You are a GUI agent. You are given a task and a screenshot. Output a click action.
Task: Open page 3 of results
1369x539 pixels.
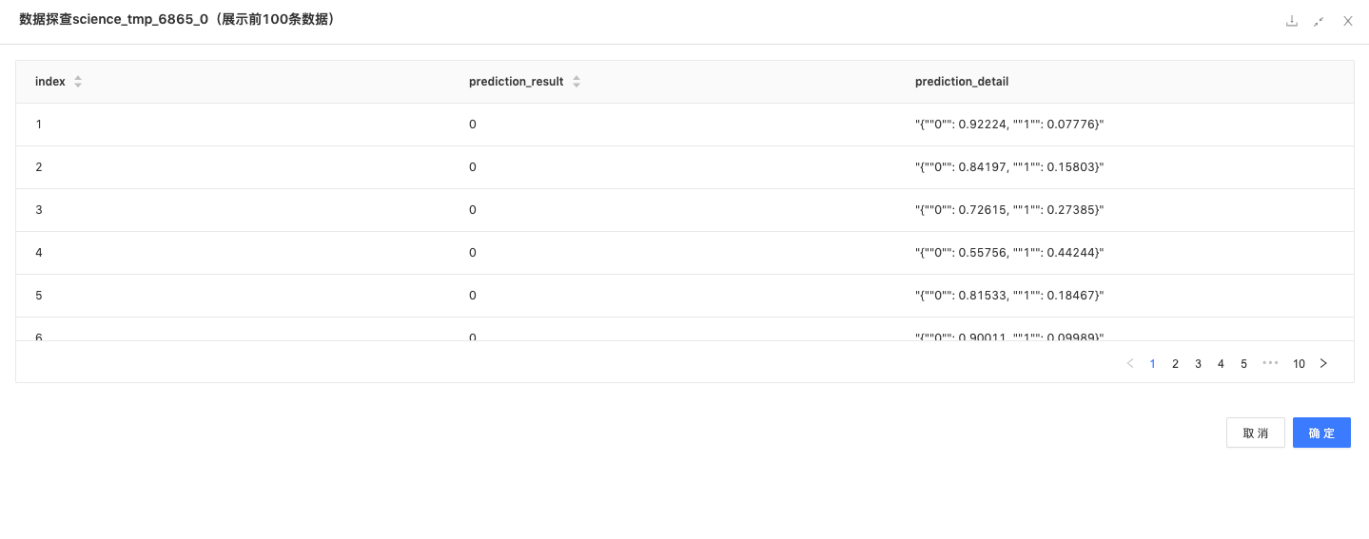coord(1199,363)
